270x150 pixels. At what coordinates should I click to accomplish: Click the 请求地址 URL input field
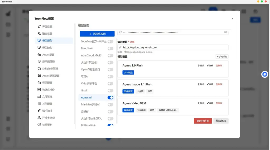173,47
